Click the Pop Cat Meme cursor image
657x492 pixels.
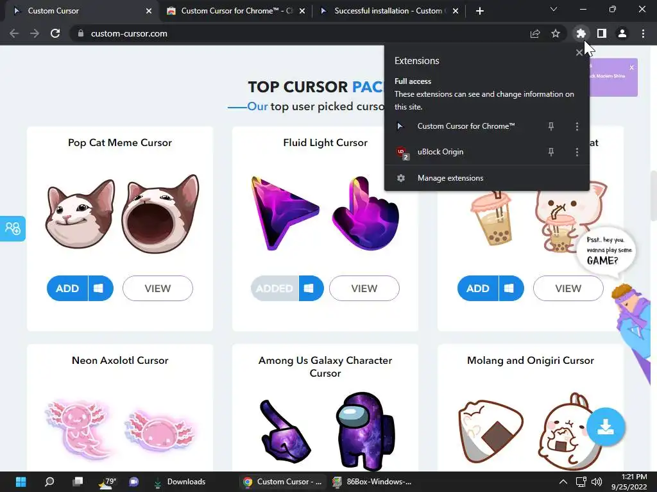click(121, 214)
